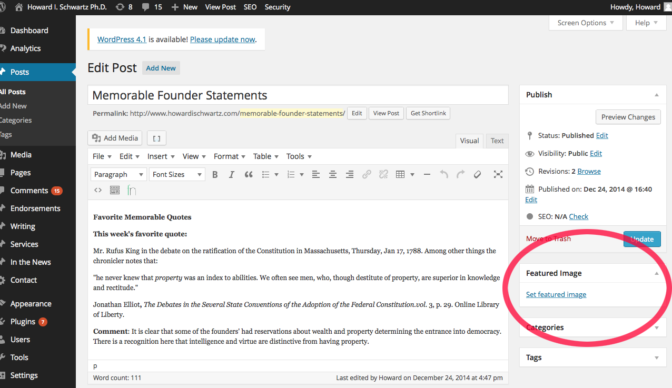
Task: Apply italic formatting in the editor
Action: click(x=231, y=174)
